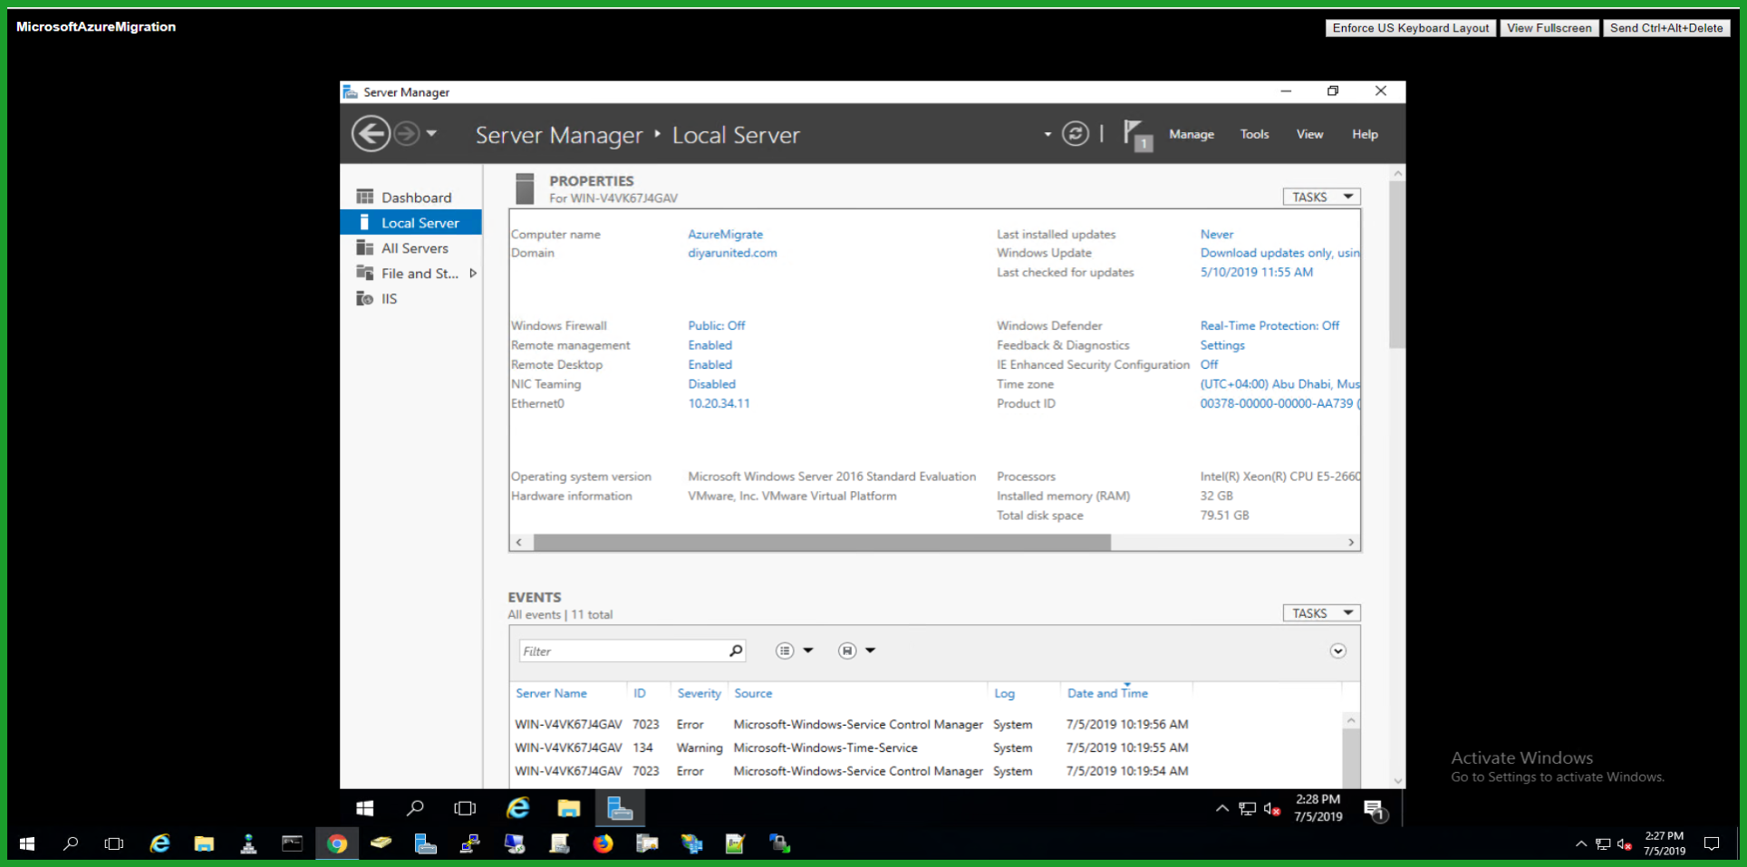Select Local Server in sidebar

pos(411,223)
